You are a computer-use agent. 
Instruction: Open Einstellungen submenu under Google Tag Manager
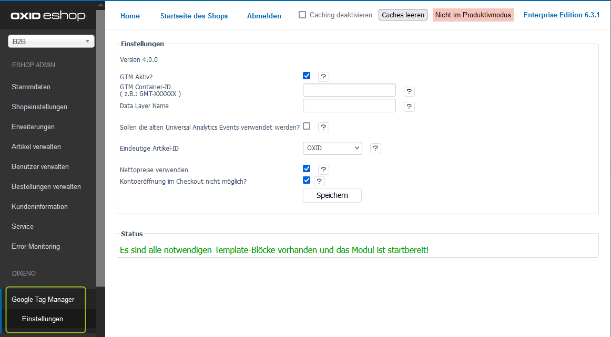coord(43,319)
